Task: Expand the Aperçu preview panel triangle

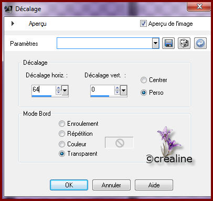Action: [x=13, y=23]
